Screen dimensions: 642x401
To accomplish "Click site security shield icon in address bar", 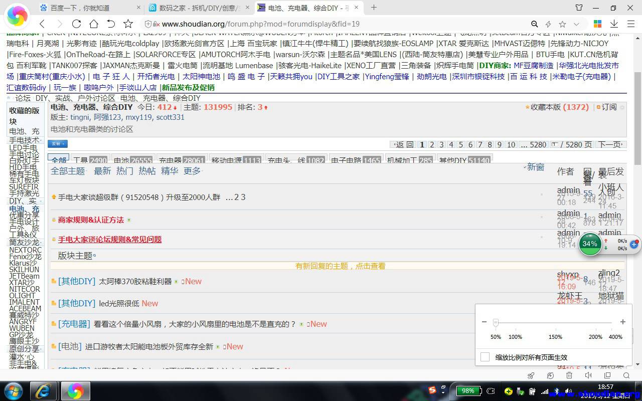I will pos(148,24).
